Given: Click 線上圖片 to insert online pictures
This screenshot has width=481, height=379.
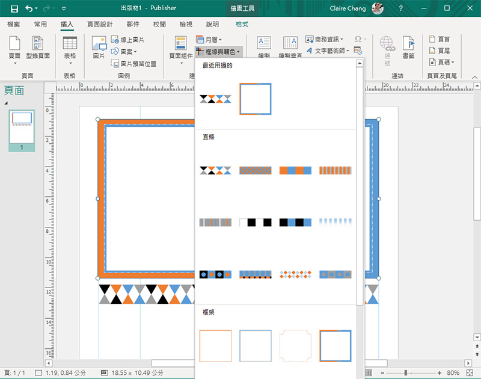Looking at the screenshot, I should pyautogui.click(x=127, y=40).
